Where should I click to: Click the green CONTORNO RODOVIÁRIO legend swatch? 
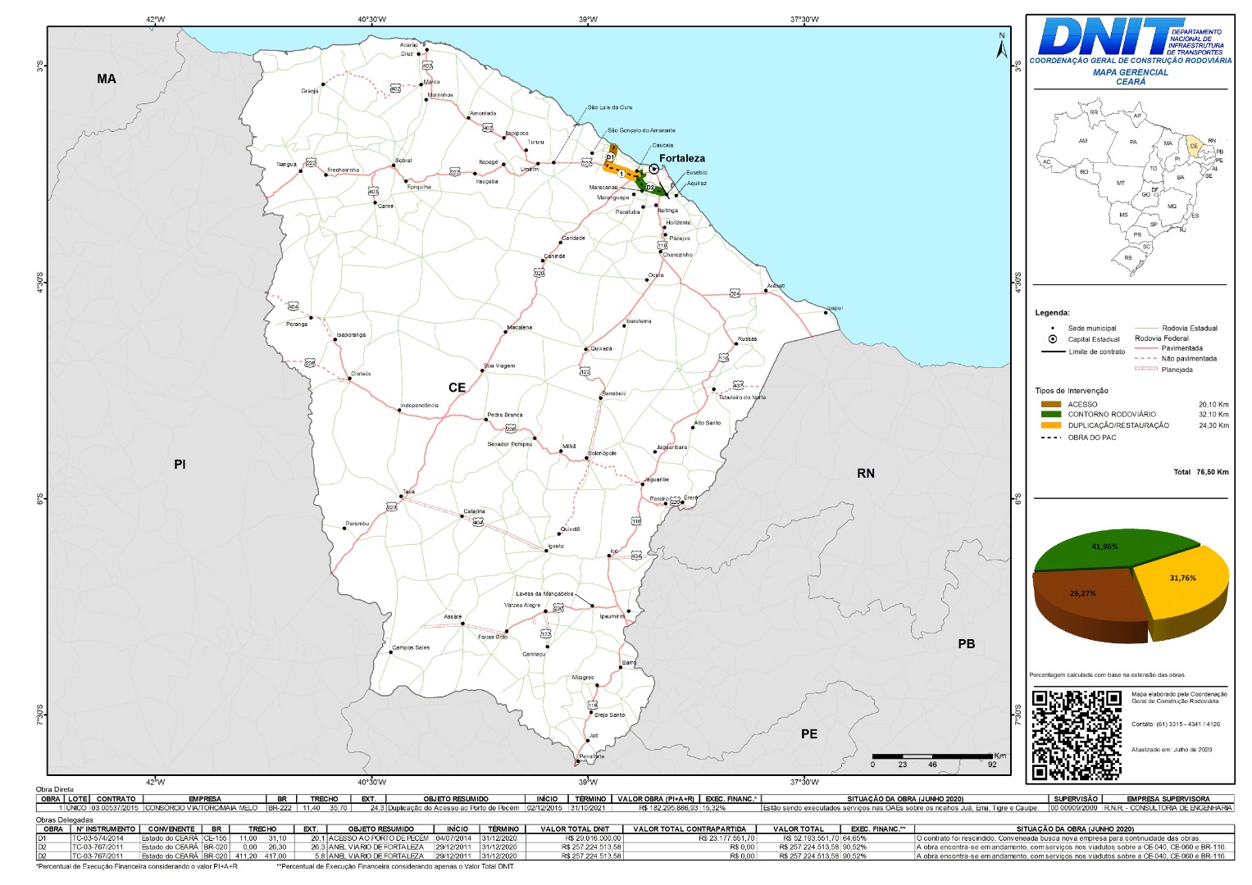click(x=1050, y=415)
